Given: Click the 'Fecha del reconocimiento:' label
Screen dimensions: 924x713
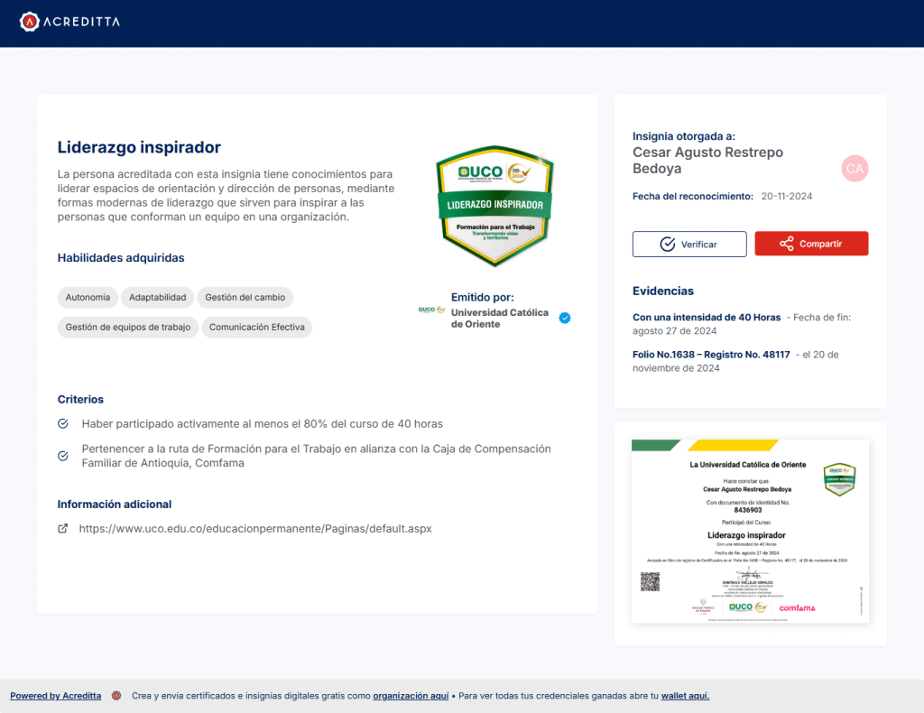Looking at the screenshot, I should point(693,196).
